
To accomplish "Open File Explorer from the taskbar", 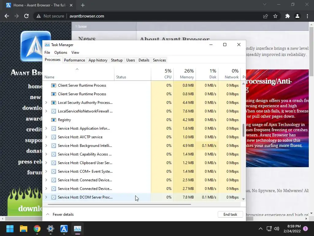I will click(x=23, y=229).
